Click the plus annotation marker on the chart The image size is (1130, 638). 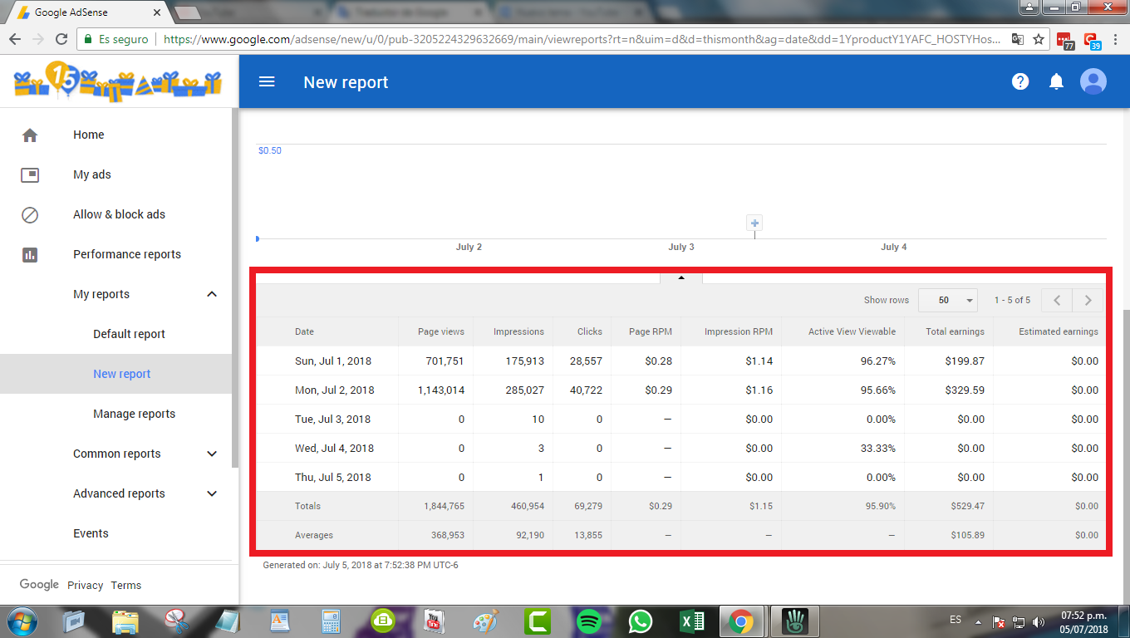(x=754, y=223)
